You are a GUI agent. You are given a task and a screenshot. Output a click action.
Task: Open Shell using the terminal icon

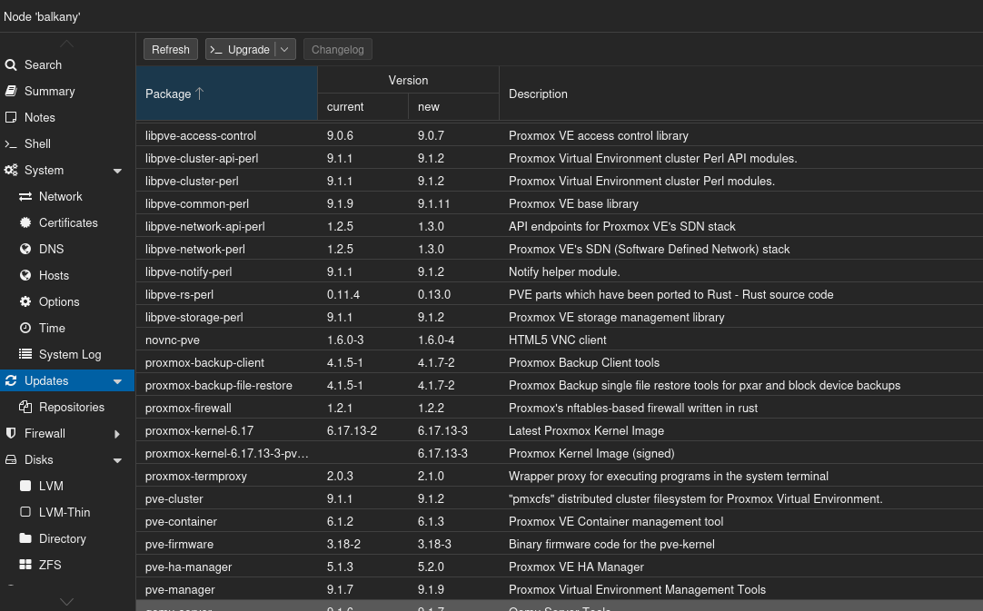11,144
